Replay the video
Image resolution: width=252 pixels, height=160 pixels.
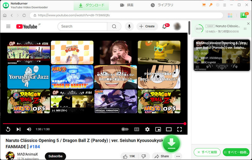pos(8,129)
